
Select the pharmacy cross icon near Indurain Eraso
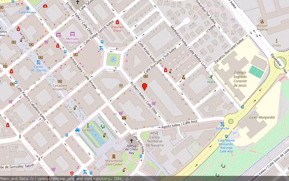click(117, 22)
